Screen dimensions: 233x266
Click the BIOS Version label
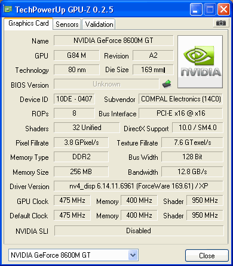(30, 85)
